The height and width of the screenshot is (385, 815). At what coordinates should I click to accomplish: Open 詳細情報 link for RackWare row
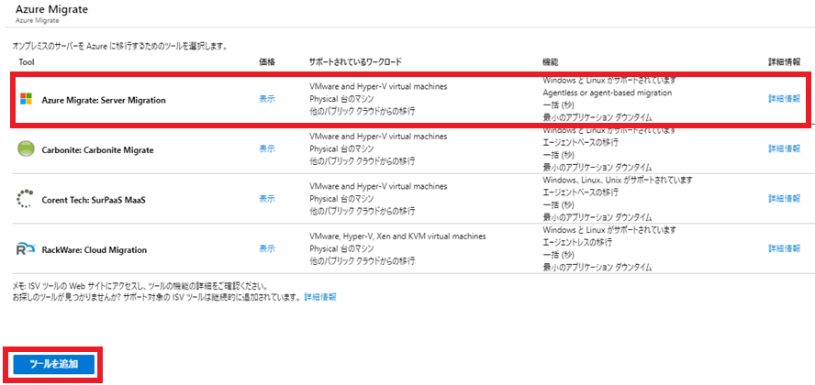[785, 248]
